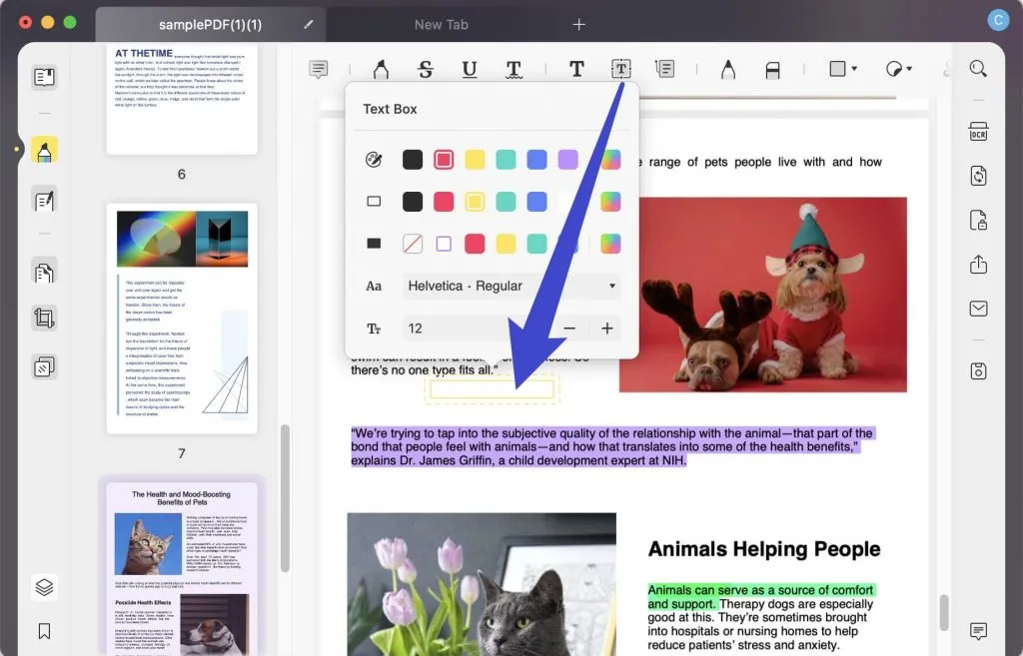Toggle the no-fill option for text box
The image size is (1023, 656).
click(x=412, y=244)
